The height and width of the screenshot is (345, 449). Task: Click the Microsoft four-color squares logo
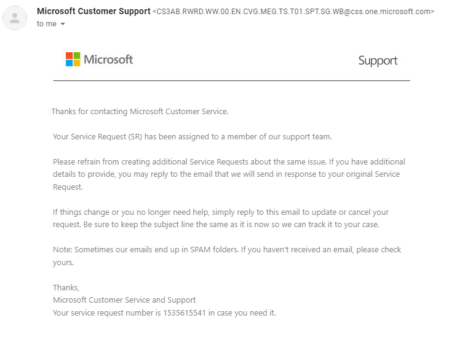point(73,59)
